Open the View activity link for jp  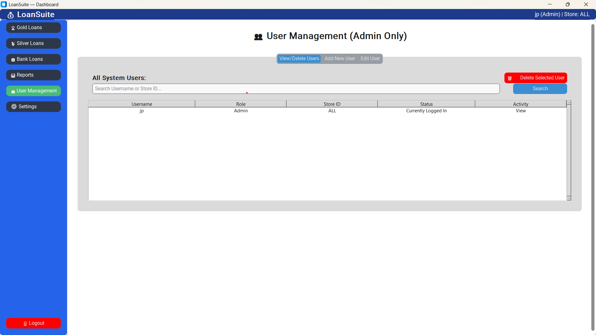point(521,111)
